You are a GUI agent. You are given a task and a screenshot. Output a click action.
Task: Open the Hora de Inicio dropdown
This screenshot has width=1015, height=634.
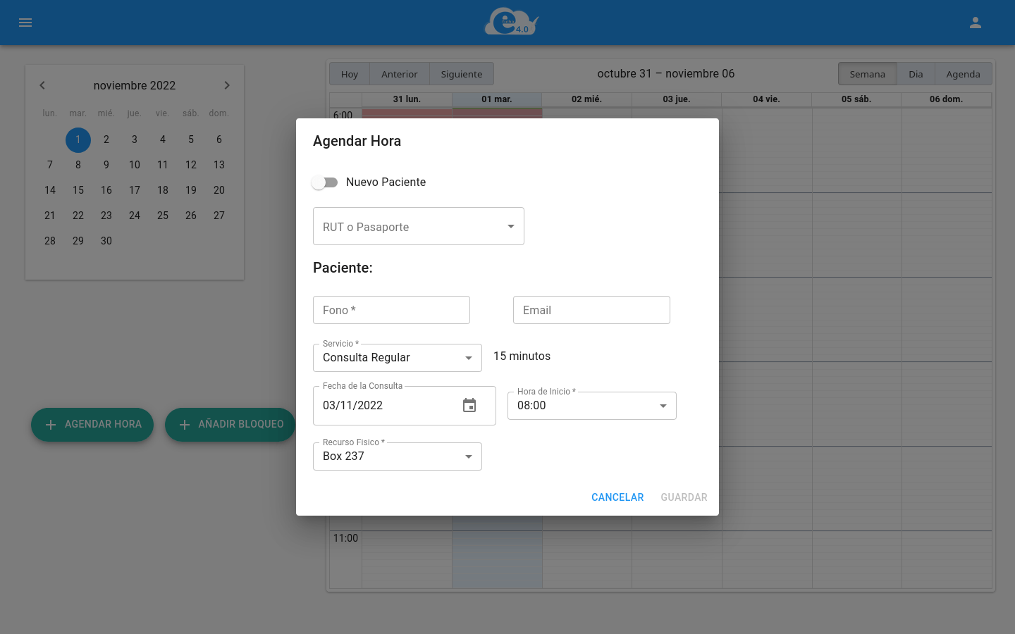pos(663,405)
